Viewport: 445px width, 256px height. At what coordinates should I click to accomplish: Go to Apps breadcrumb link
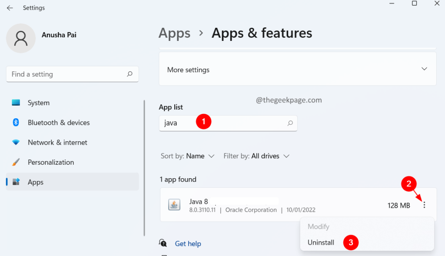pyautogui.click(x=174, y=33)
